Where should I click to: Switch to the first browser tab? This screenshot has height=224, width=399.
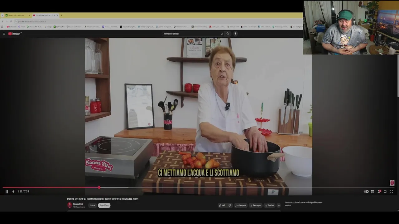(17, 15)
